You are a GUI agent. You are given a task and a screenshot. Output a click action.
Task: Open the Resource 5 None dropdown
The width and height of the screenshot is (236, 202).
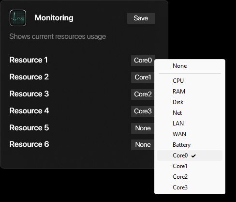click(143, 128)
